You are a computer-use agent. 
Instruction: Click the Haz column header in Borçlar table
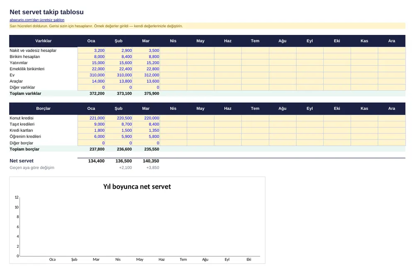(227, 108)
